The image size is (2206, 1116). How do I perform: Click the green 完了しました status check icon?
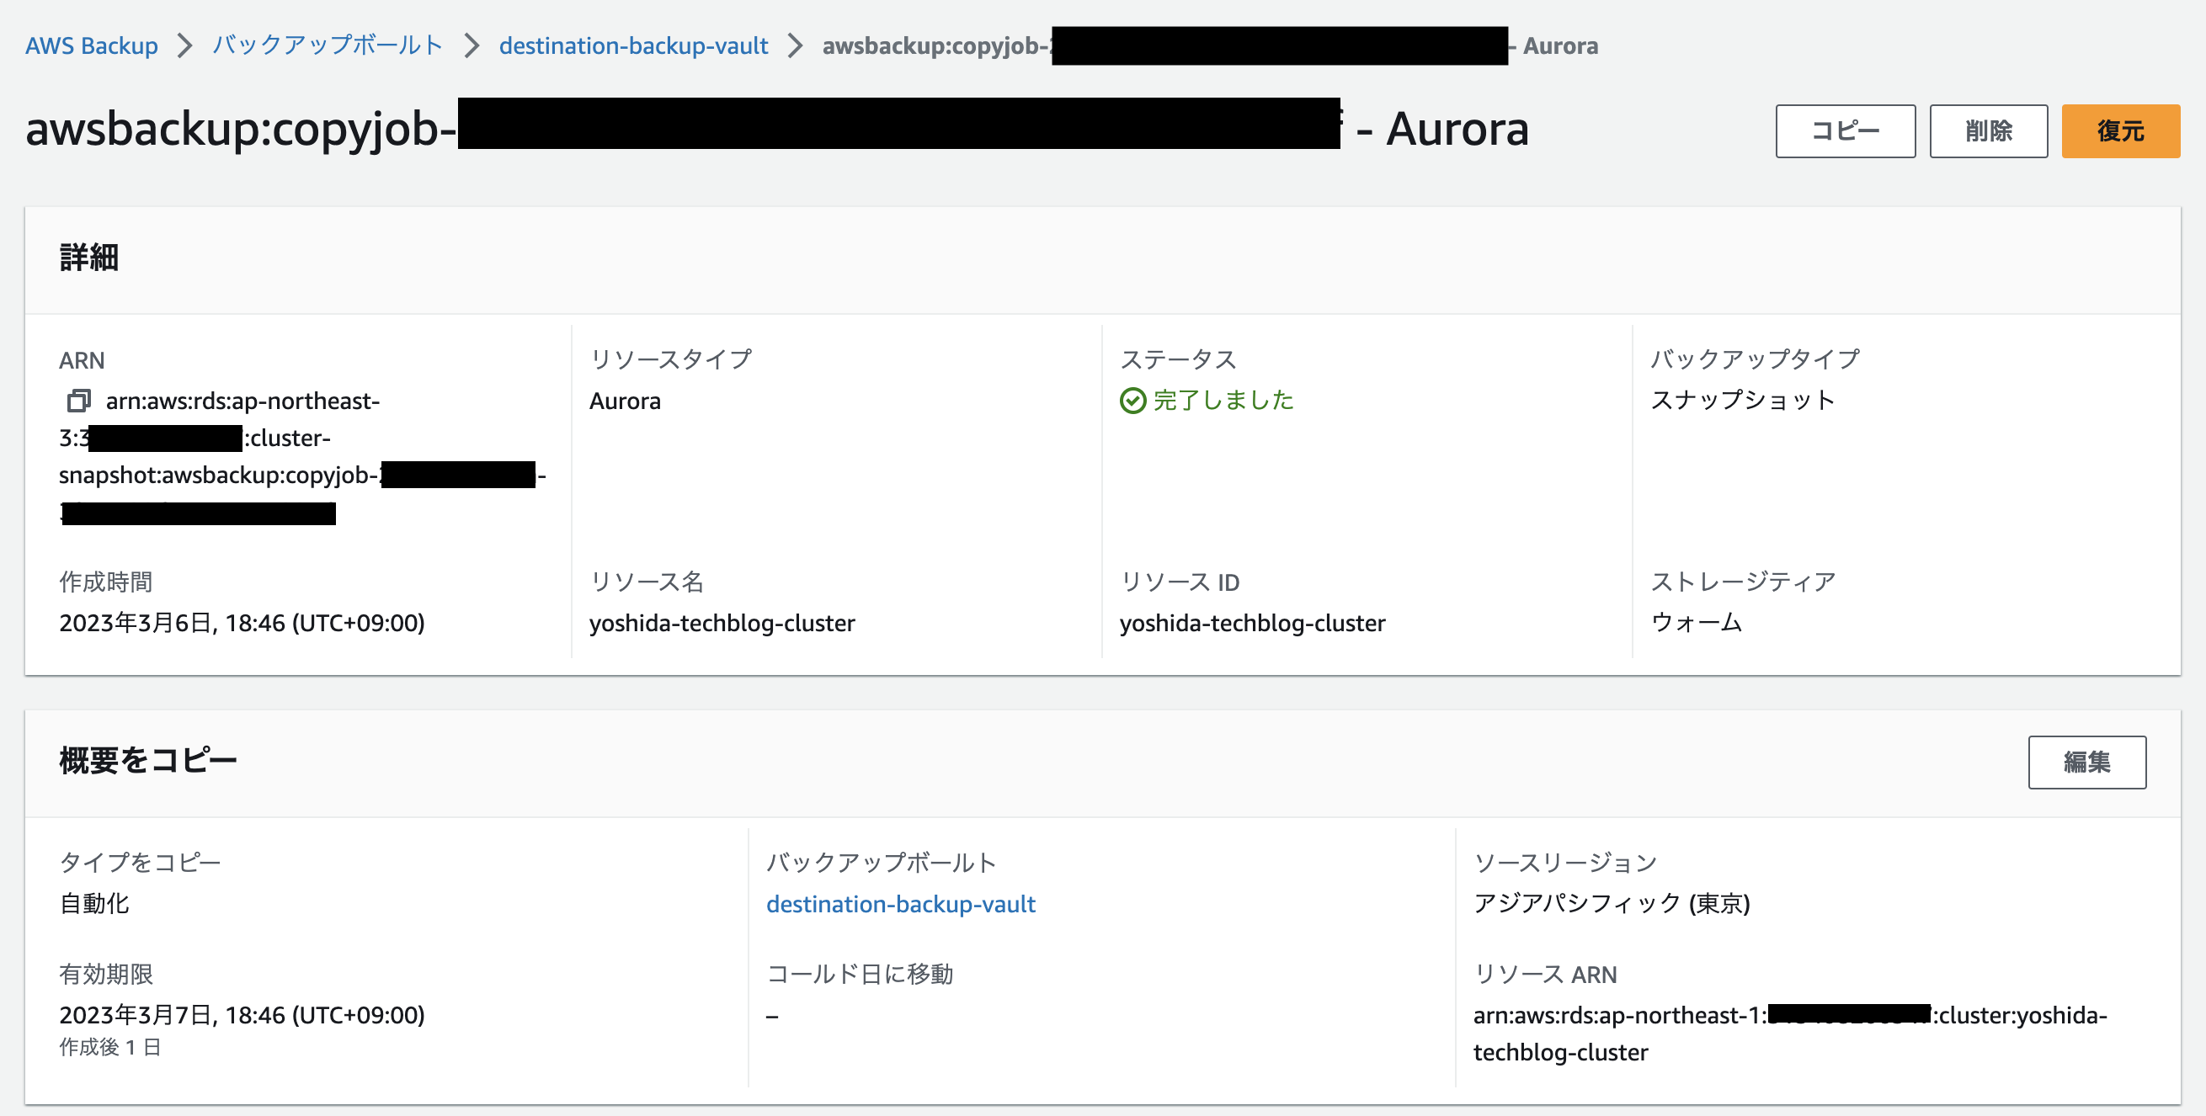click(1135, 400)
